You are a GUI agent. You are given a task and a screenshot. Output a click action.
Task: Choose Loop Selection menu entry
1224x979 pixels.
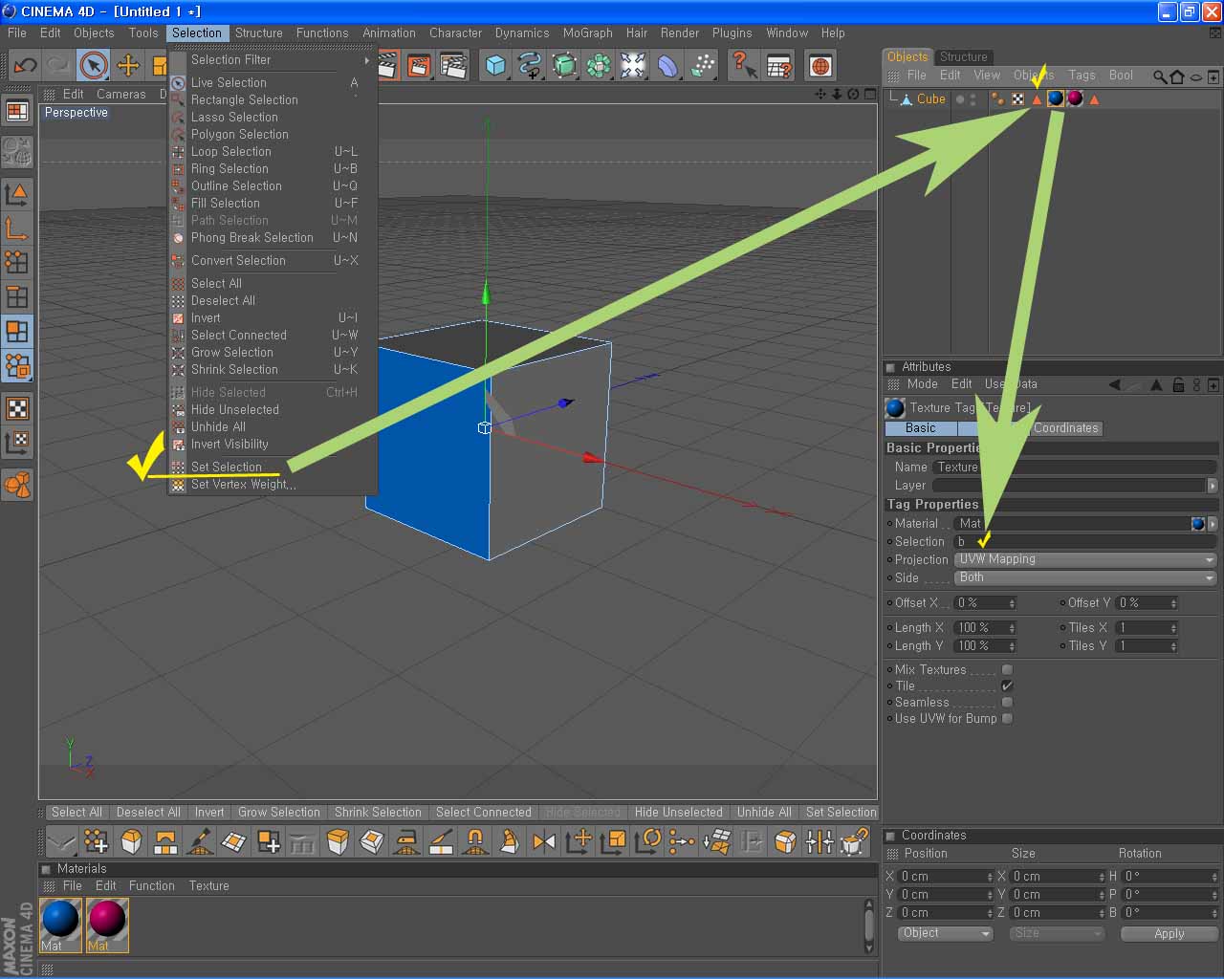point(272,151)
